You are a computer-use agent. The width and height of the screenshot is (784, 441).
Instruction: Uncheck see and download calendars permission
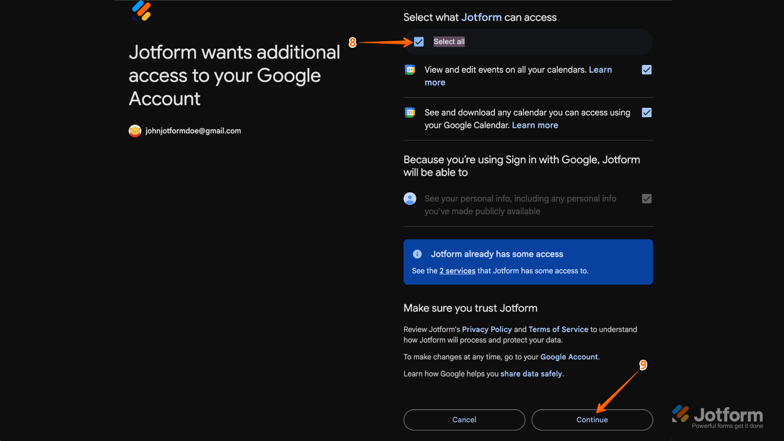pyautogui.click(x=646, y=112)
